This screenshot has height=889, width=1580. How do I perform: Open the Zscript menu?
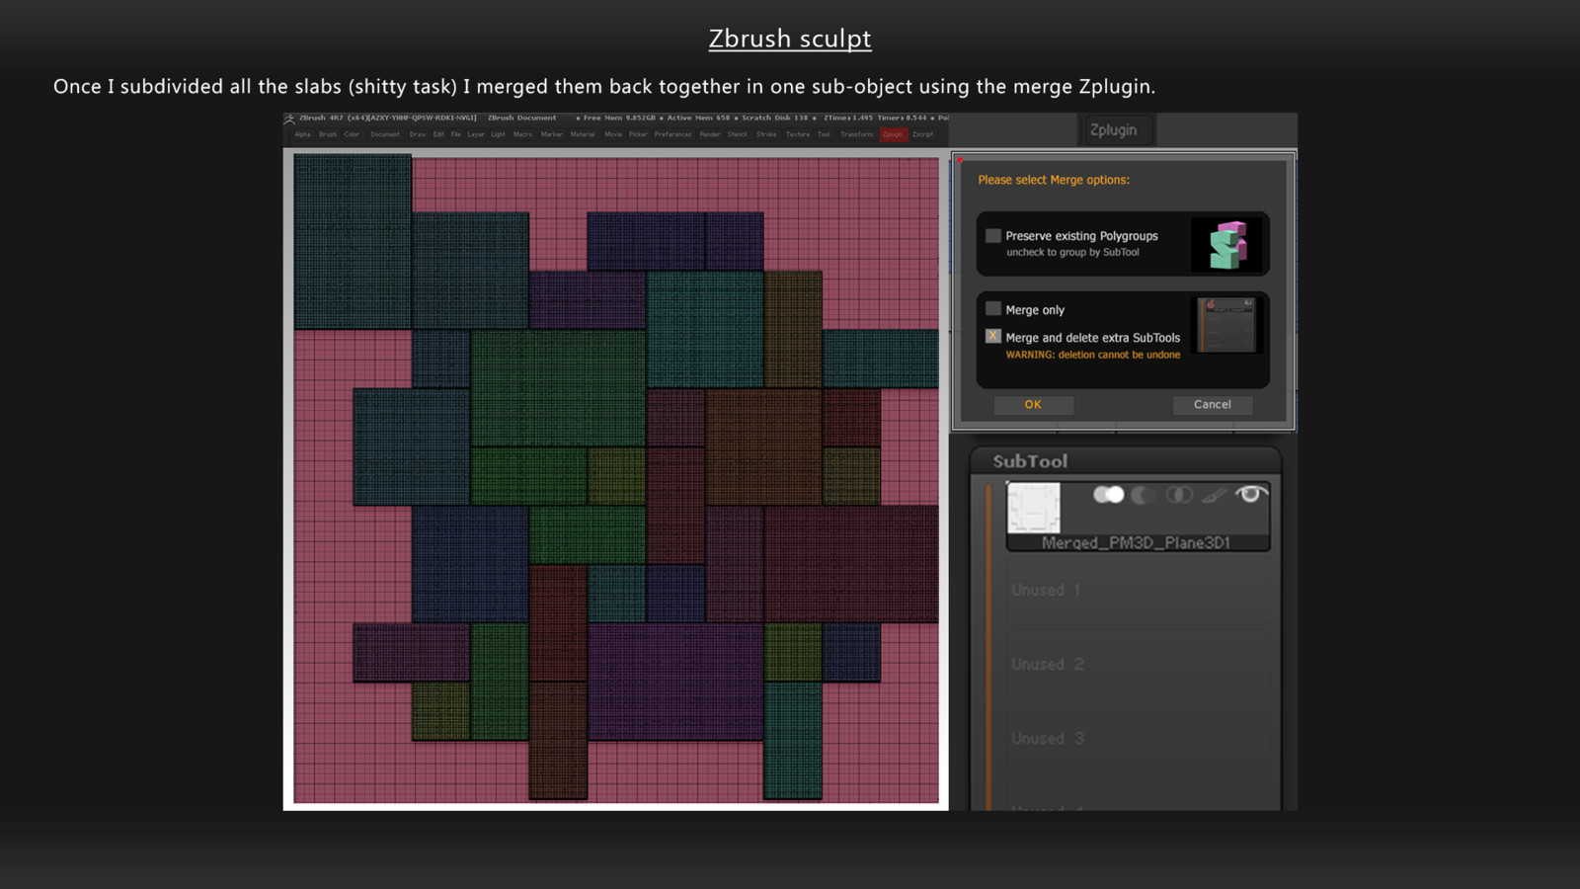922,134
